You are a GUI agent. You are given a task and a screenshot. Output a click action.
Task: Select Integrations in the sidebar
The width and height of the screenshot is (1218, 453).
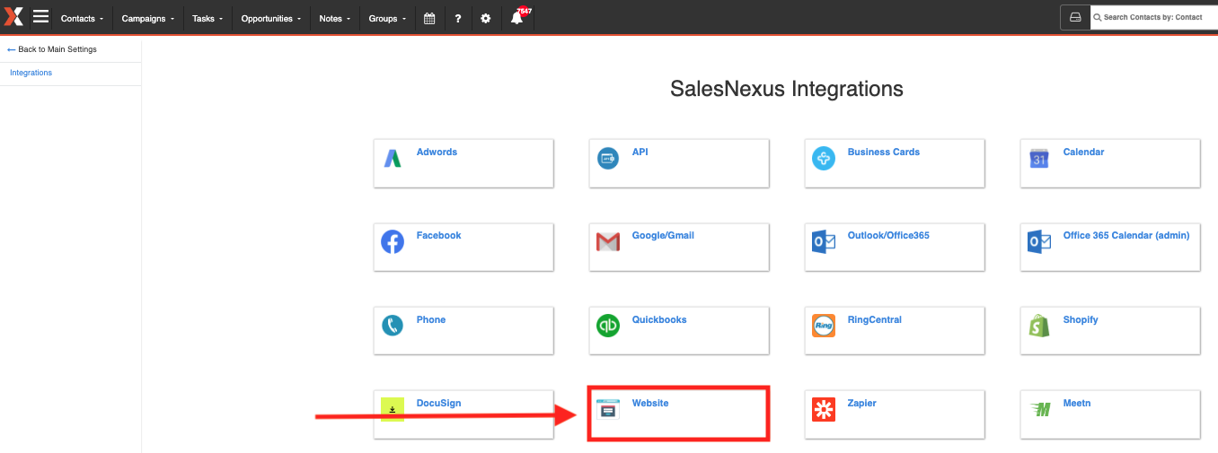(31, 73)
